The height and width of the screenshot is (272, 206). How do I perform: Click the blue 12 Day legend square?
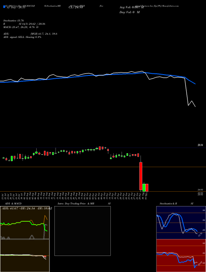tap(4, 7)
